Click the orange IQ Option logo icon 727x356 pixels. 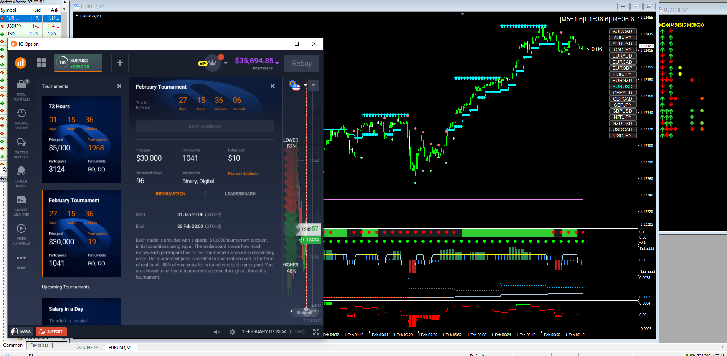click(x=21, y=63)
